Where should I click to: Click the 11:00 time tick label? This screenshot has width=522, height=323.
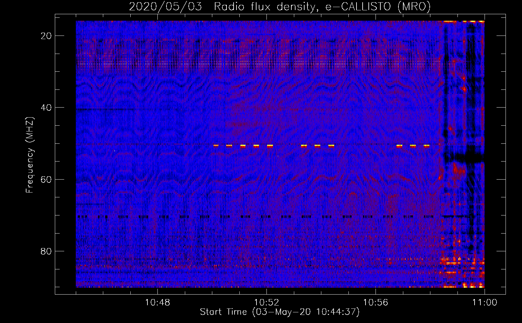click(485, 303)
